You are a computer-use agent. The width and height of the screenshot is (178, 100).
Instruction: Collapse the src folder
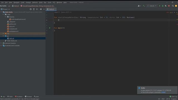pos(3,36)
